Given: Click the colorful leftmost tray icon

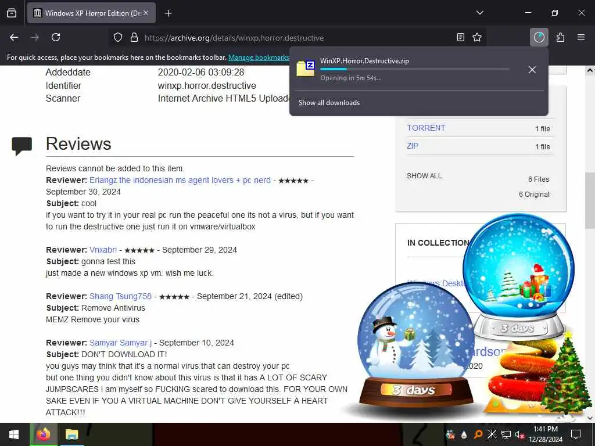Looking at the screenshot, I should coord(450,434).
